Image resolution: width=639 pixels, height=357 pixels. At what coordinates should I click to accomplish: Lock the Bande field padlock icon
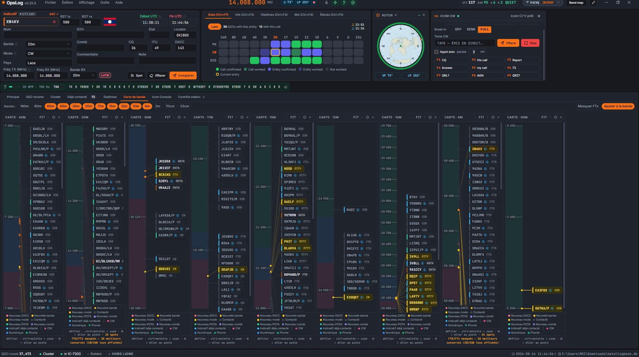(16, 44)
